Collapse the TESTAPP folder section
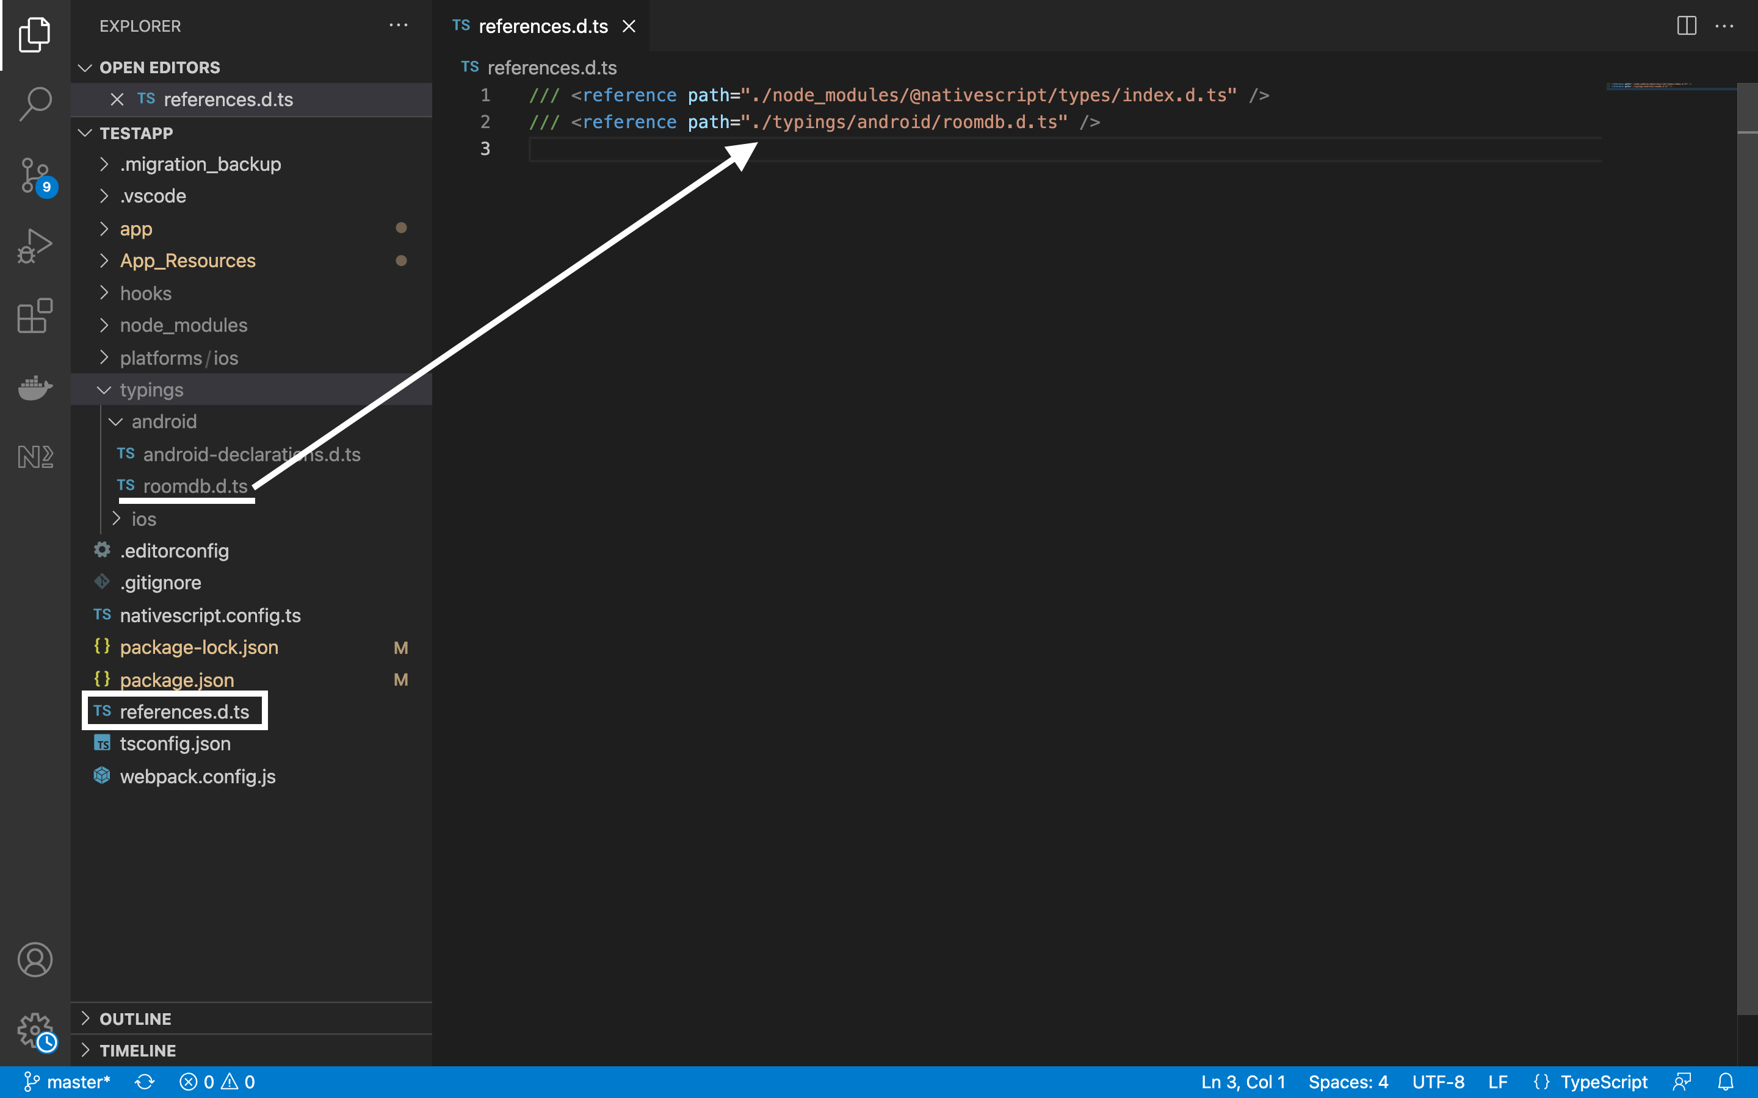This screenshot has height=1098, width=1758. [251, 133]
